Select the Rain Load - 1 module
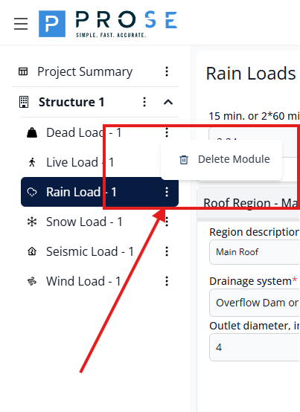300x412 pixels. [100, 192]
